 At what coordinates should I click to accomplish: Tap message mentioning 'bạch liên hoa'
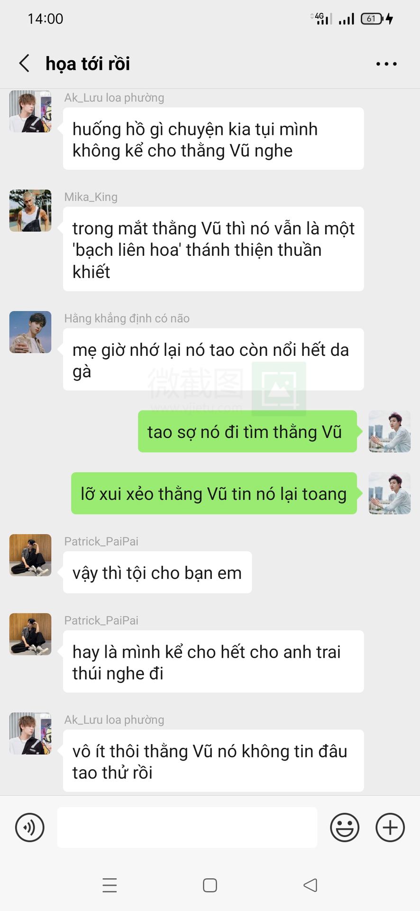[x=213, y=249]
